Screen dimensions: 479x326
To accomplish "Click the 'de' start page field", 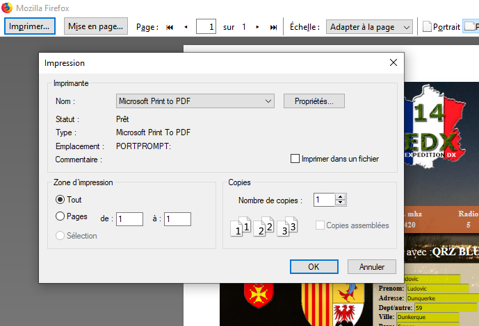I will point(129,219).
